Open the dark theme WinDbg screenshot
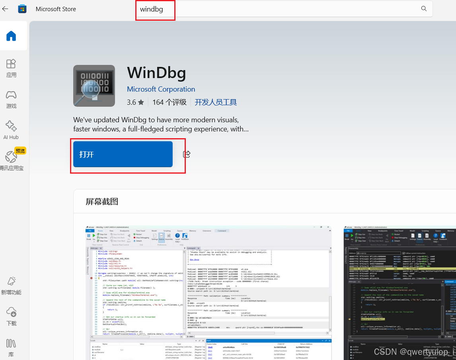The height and width of the screenshot is (360, 456). click(399, 292)
